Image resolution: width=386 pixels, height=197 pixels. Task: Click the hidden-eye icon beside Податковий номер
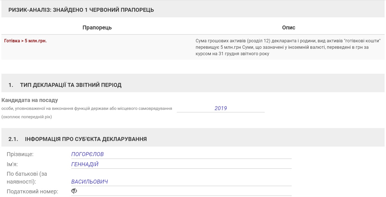coord(74,191)
